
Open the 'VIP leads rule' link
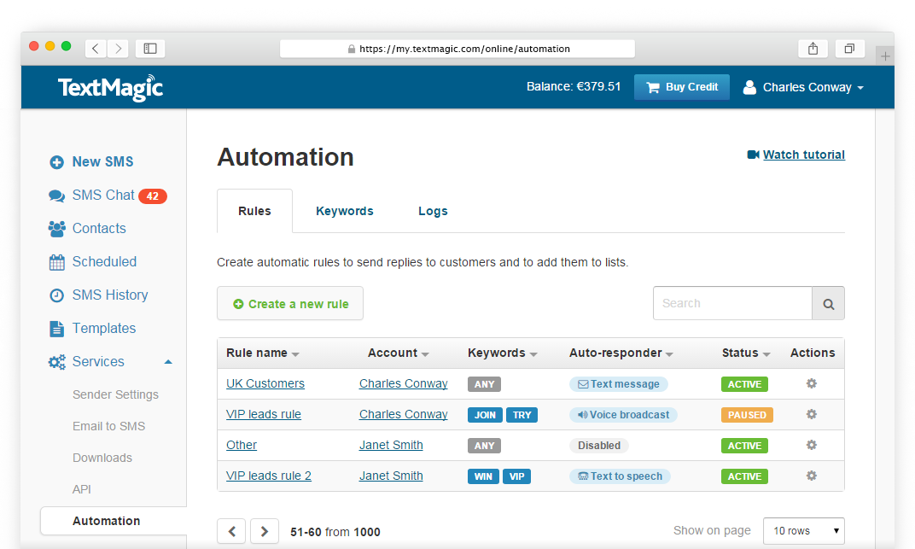pos(263,414)
